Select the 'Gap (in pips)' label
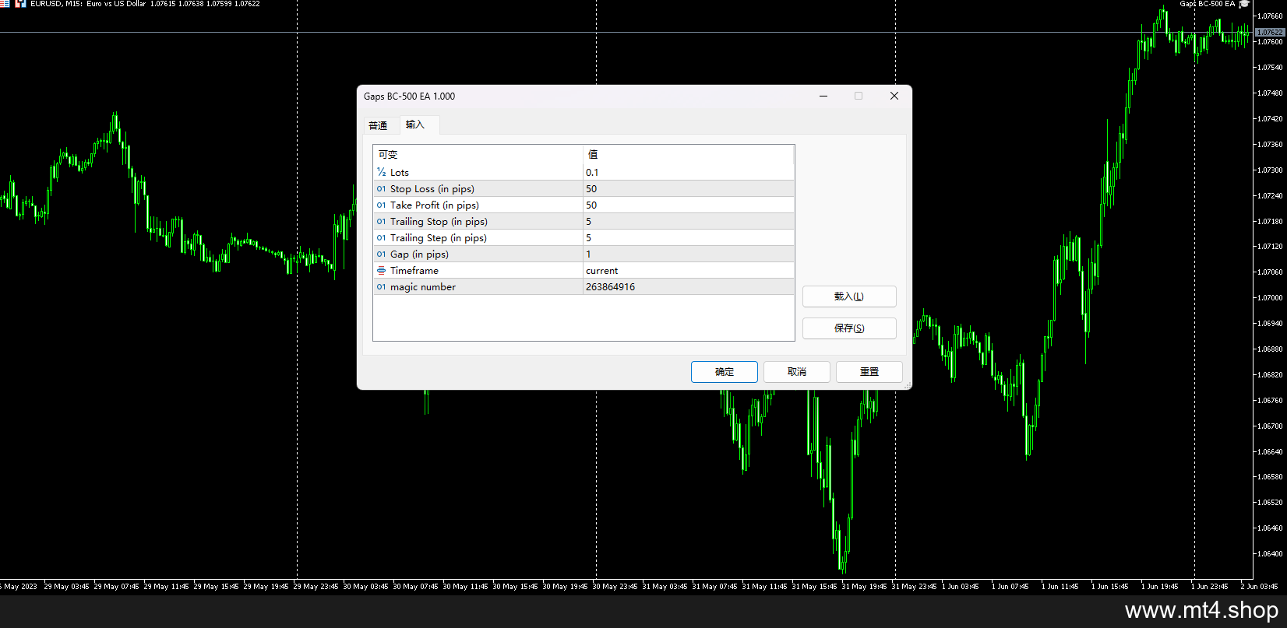The image size is (1287, 628). pos(419,254)
